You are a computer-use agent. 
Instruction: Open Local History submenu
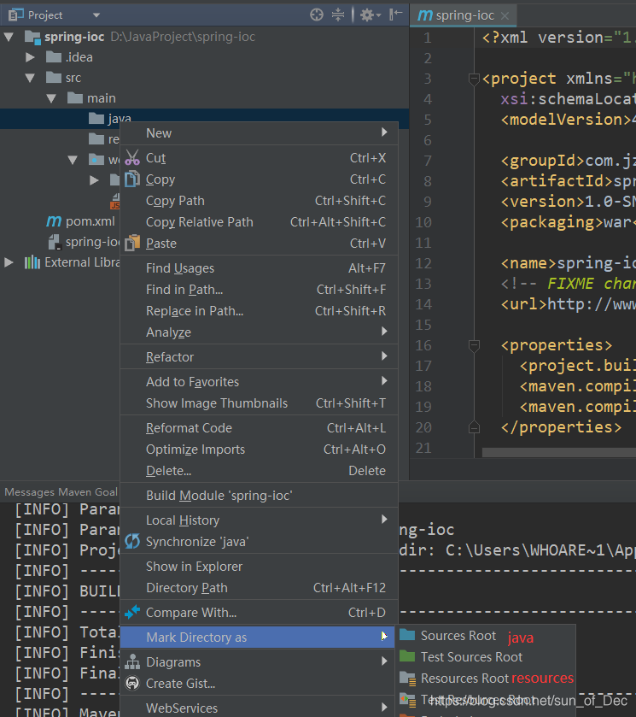pyautogui.click(x=259, y=520)
